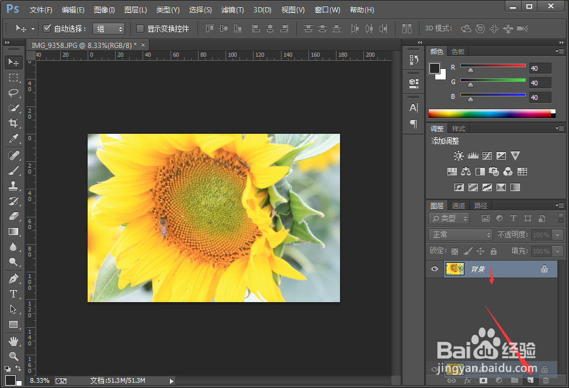This screenshot has width=569, height=388.
Task: Open the Opacity dropdown arrow
Action: (558, 235)
